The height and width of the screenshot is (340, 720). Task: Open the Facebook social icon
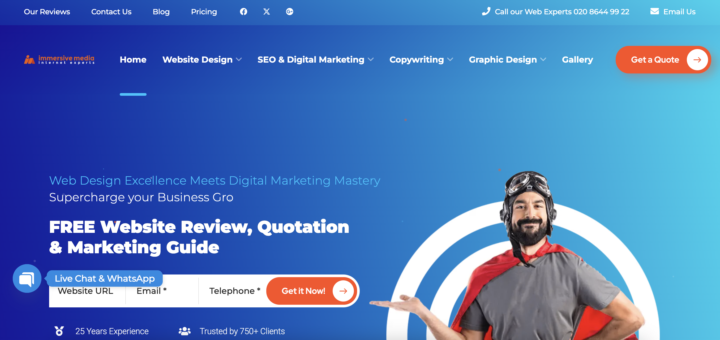(243, 11)
